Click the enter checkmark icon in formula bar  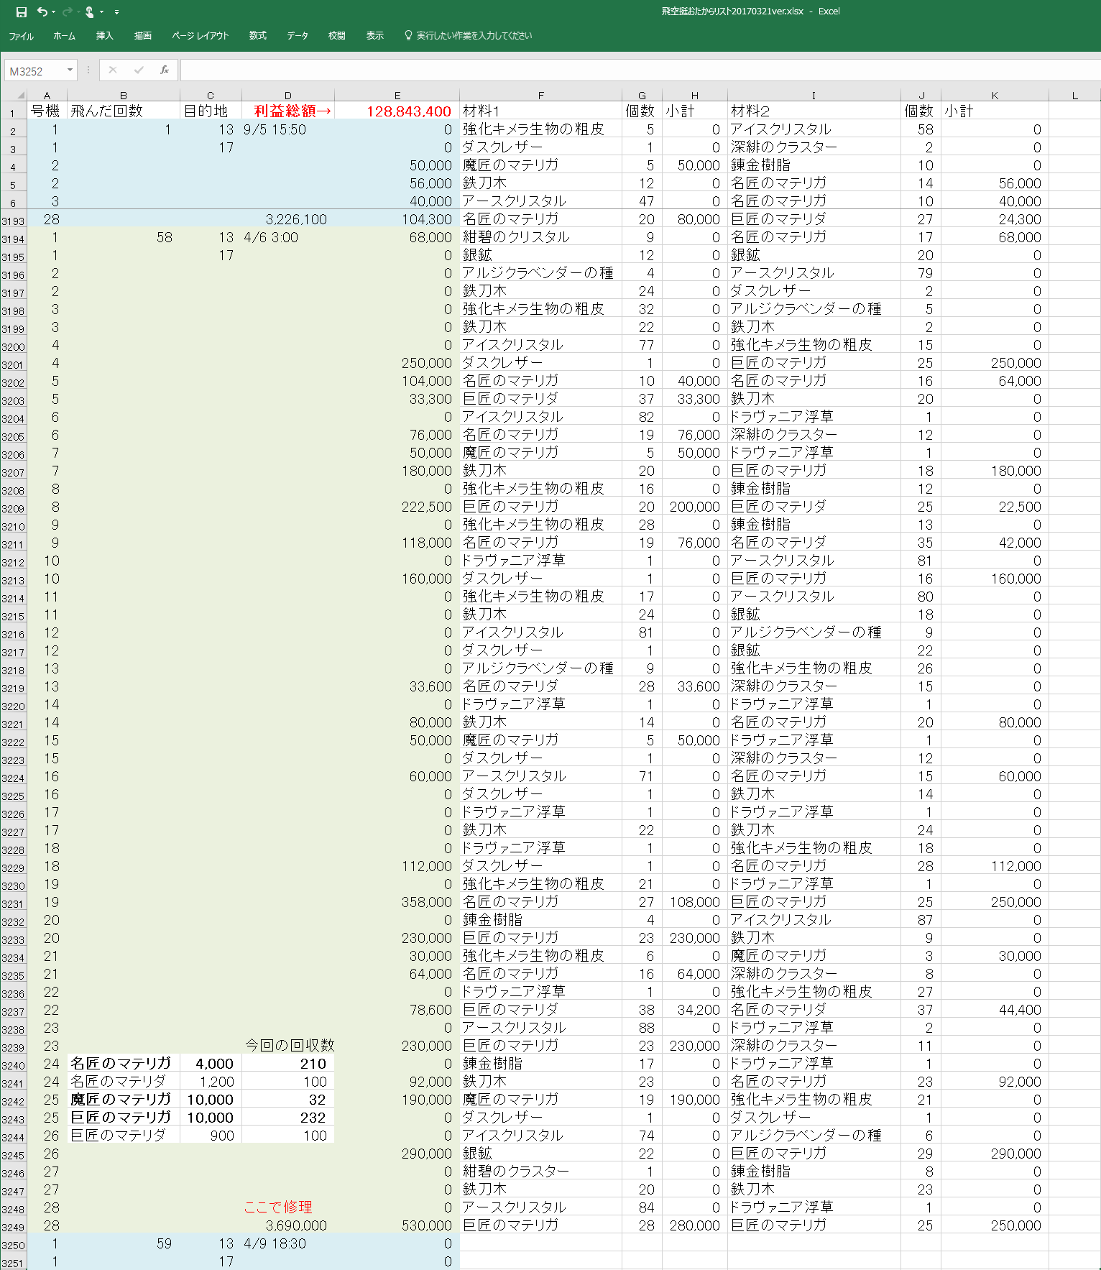[x=139, y=70]
